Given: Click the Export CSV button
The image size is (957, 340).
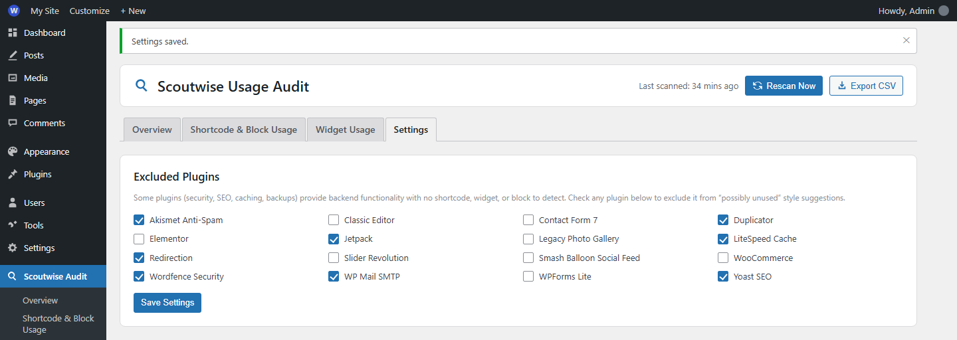Looking at the screenshot, I should 866,86.
